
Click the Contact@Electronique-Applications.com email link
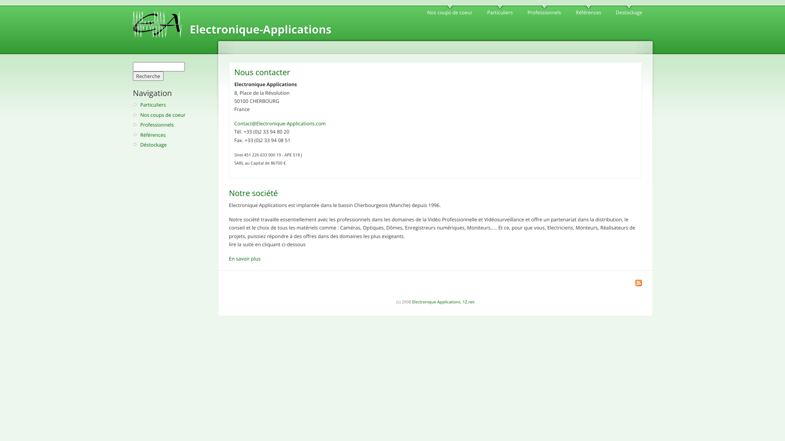280,124
